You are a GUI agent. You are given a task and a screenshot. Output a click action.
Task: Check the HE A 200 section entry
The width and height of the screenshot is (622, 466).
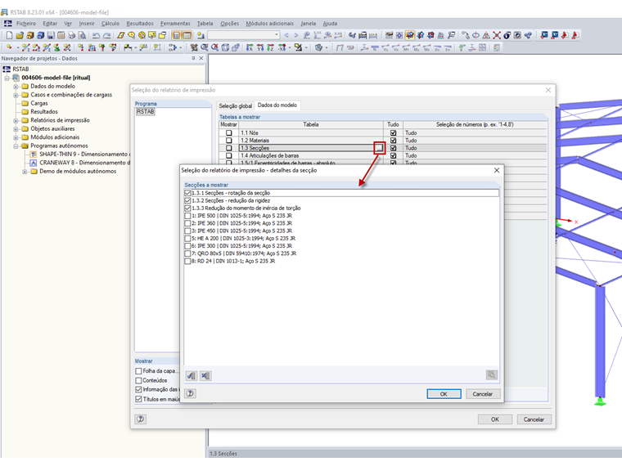click(x=187, y=238)
